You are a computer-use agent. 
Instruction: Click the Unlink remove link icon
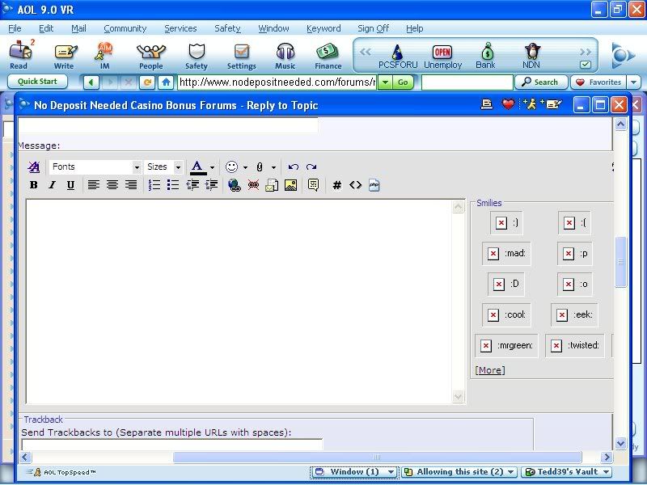[253, 185]
